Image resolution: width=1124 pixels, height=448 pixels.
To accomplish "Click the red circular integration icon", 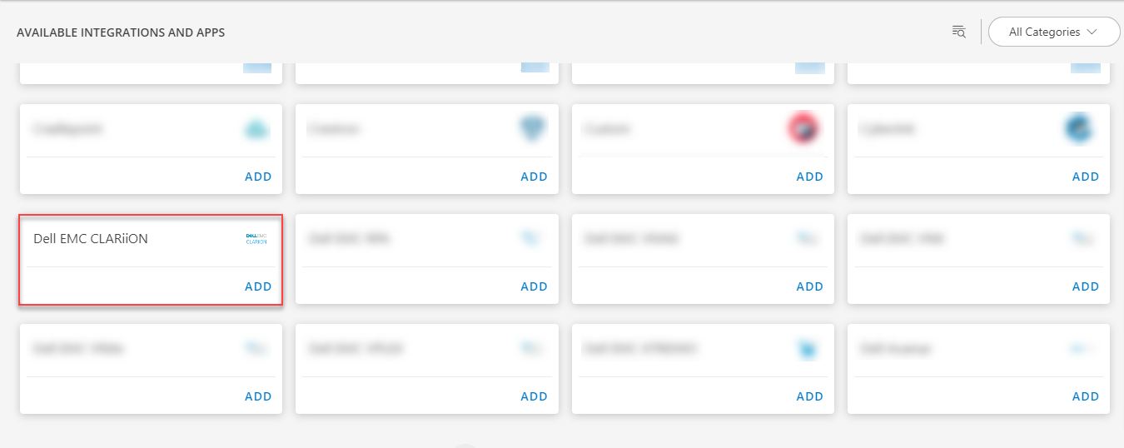I will tap(803, 128).
